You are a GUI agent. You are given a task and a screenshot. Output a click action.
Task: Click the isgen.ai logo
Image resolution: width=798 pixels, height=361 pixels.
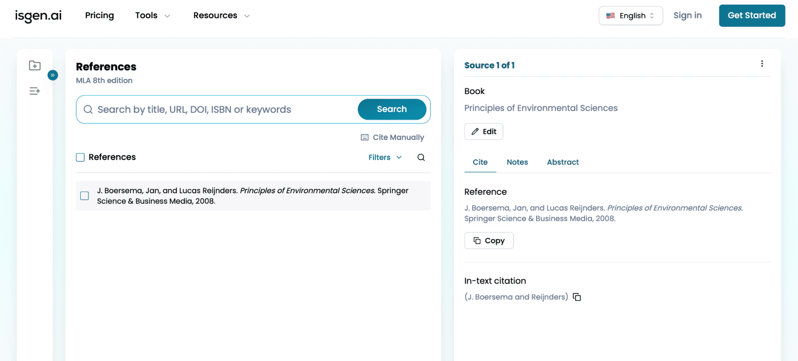pyautogui.click(x=38, y=16)
